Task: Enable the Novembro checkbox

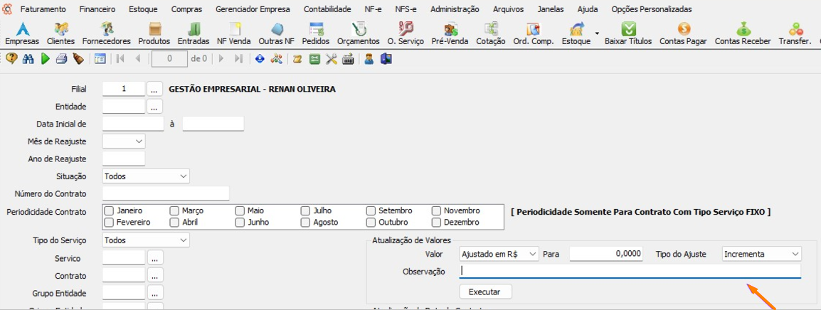Action: point(436,211)
